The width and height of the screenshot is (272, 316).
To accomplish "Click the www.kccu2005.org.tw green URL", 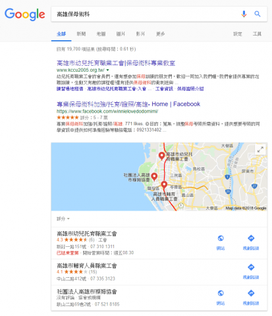I will 80,70.
